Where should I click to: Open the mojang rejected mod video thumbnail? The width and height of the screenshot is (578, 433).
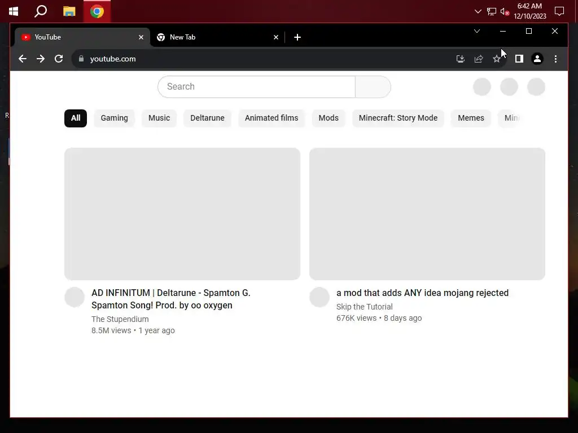427,214
